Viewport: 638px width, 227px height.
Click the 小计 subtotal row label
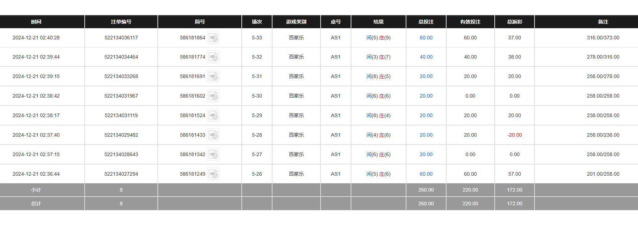click(x=36, y=190)
